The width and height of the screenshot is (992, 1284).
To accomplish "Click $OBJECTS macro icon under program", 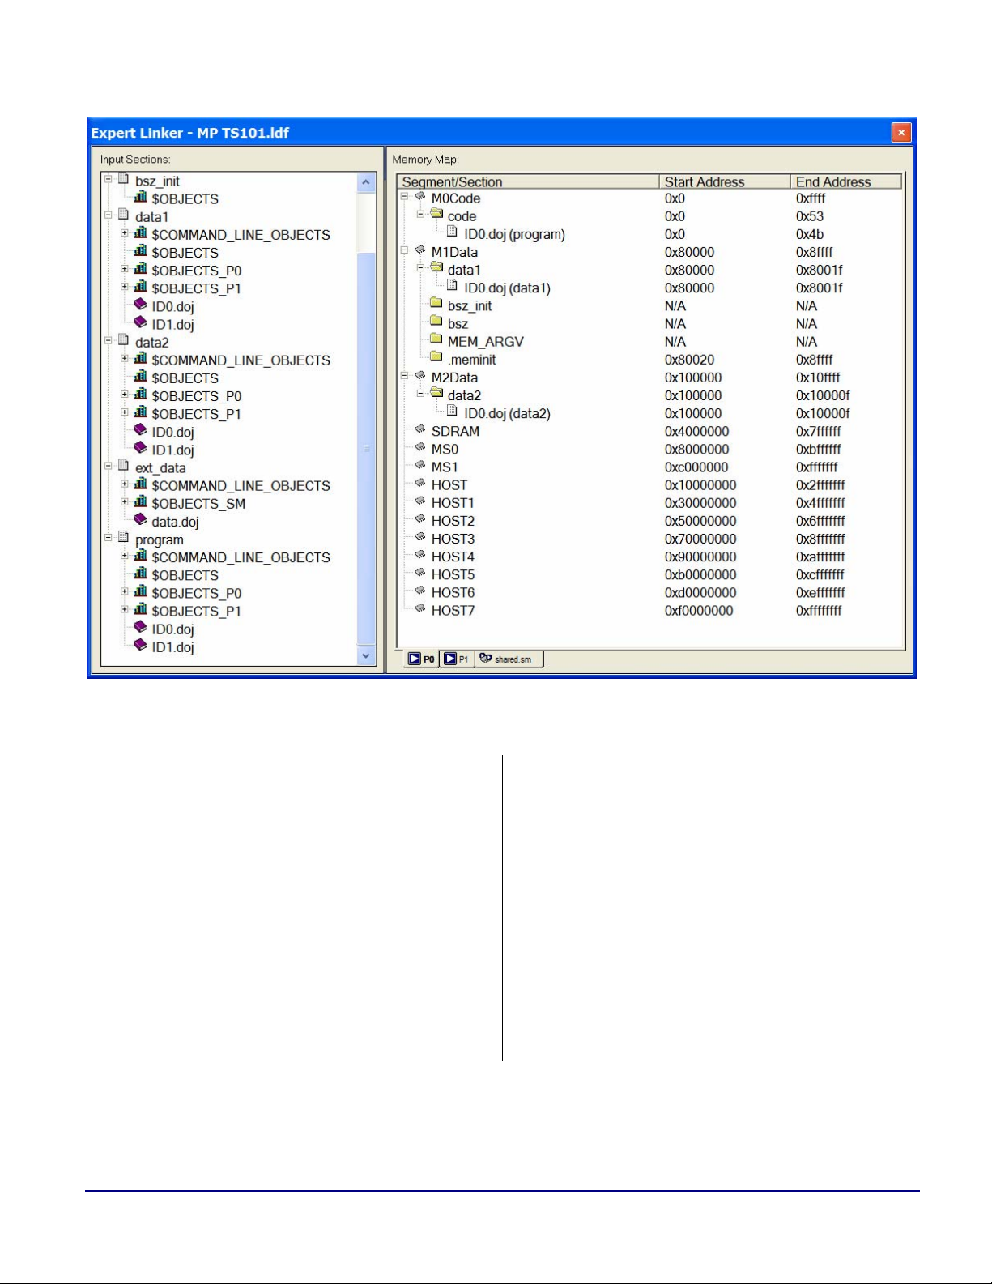I will tap(140, 574).
